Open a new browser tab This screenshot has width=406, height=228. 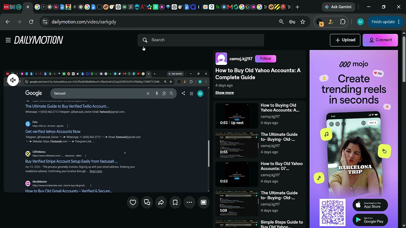click(297, 7)
